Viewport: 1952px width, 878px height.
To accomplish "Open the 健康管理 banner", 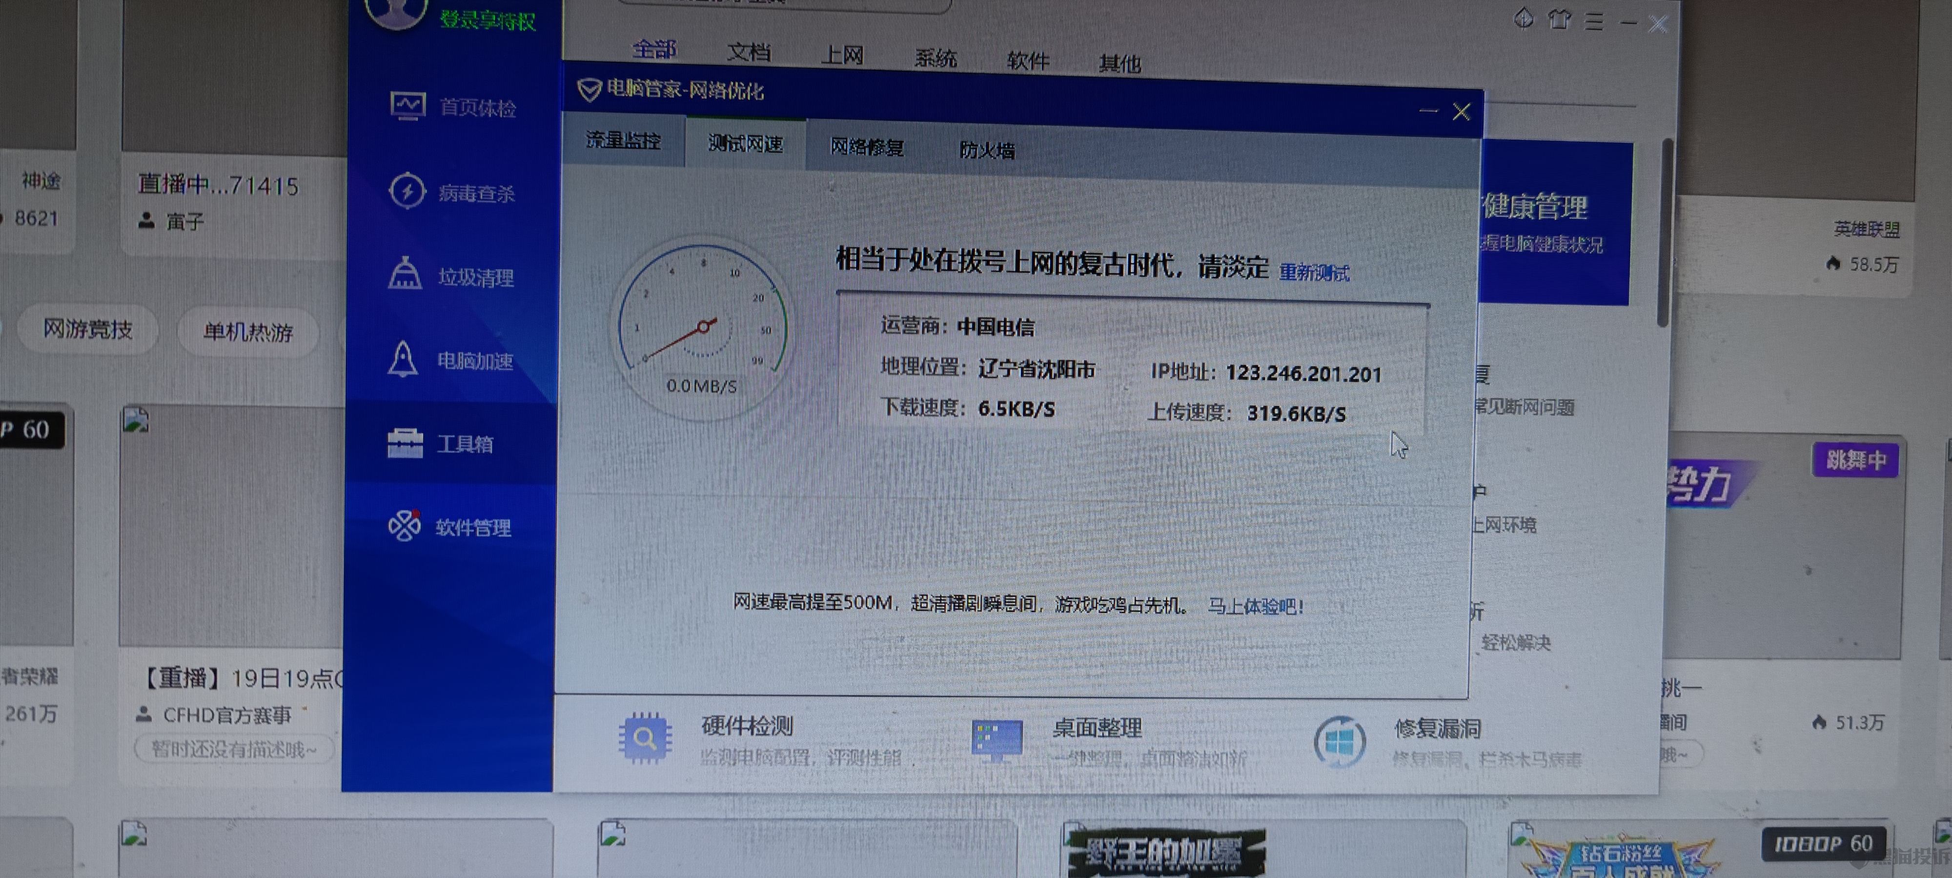I will pos(1555,223).
